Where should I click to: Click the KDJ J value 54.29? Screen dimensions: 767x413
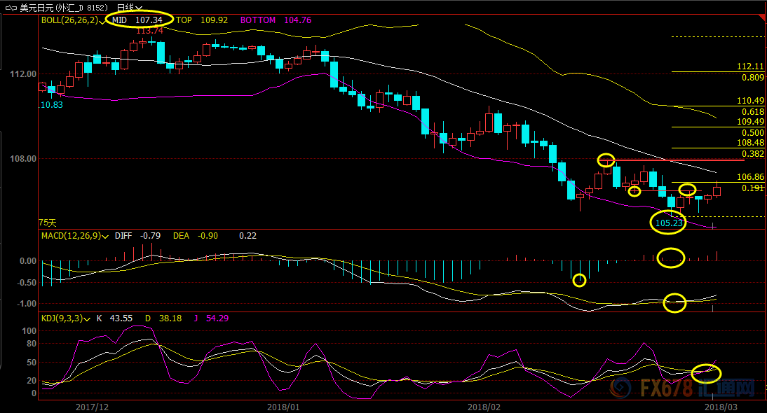tap(216, 318)
